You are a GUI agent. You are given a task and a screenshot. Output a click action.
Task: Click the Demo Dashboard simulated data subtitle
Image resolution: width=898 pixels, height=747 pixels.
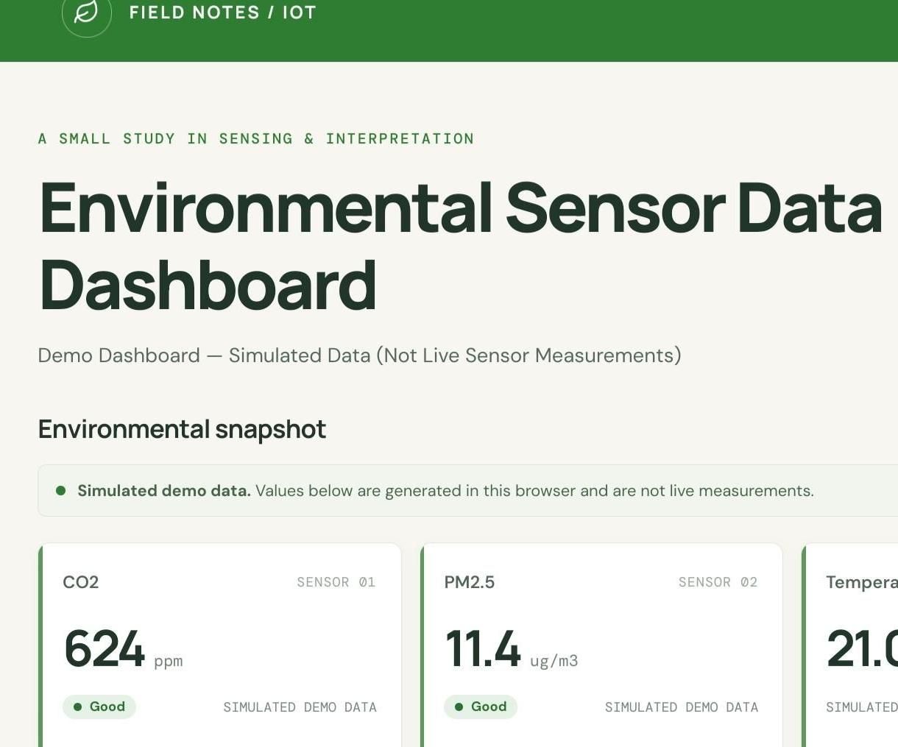[359, 355]
